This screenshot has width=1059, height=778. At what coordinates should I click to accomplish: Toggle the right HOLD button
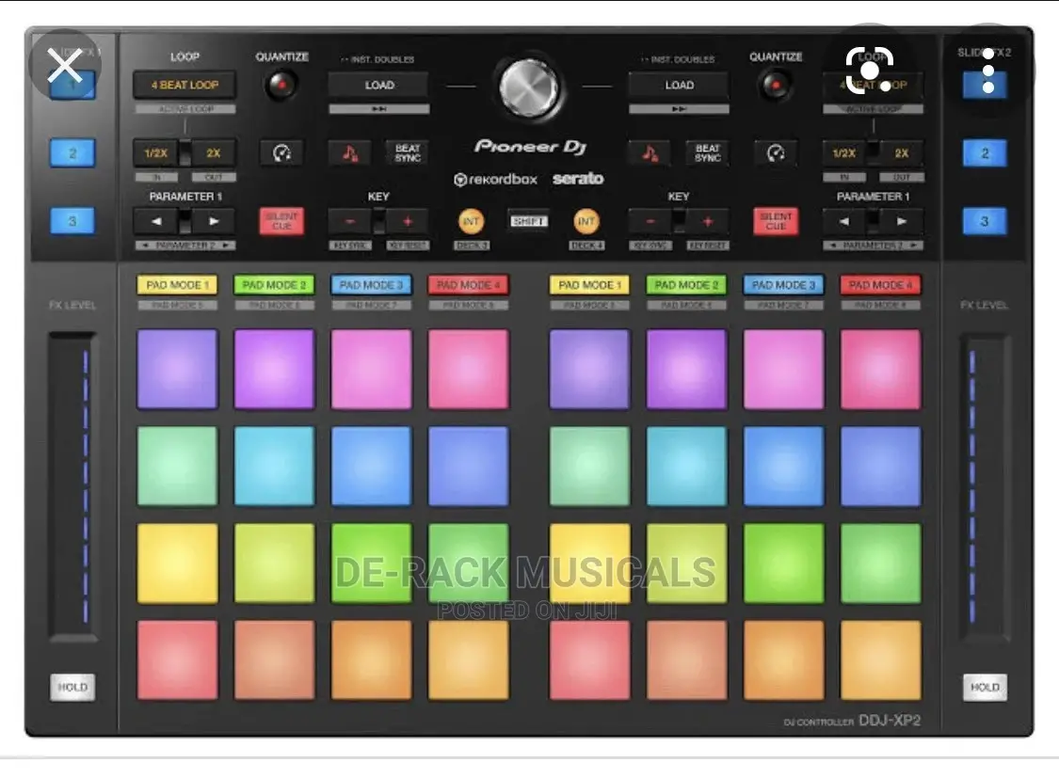point(985,687)
